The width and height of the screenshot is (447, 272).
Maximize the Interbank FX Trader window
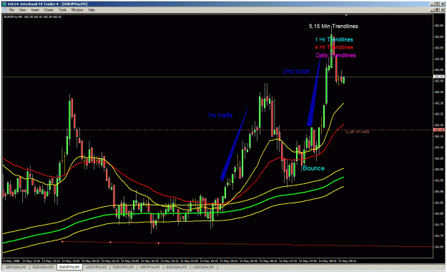click(x=437, y=4)
